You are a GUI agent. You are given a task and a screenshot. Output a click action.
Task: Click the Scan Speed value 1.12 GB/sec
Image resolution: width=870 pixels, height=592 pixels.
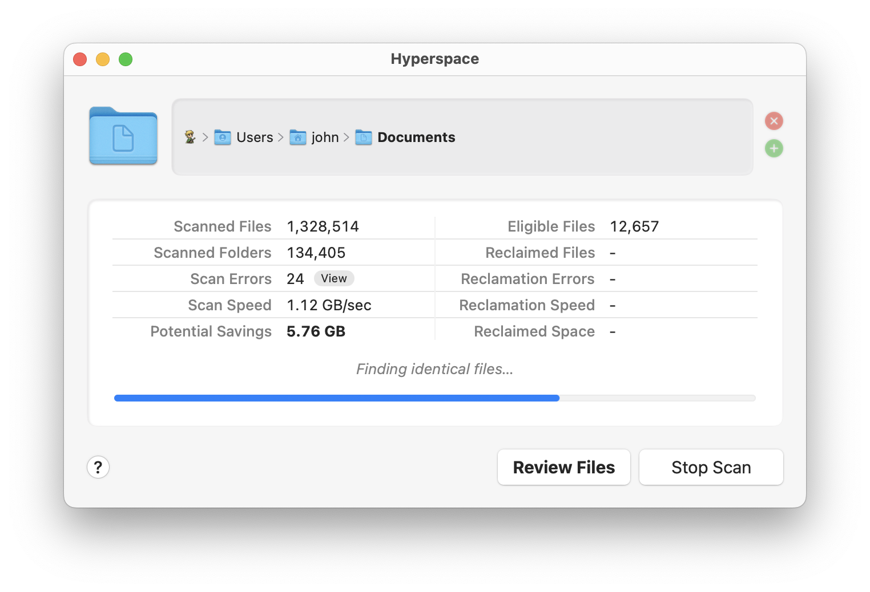coord(329,305)
